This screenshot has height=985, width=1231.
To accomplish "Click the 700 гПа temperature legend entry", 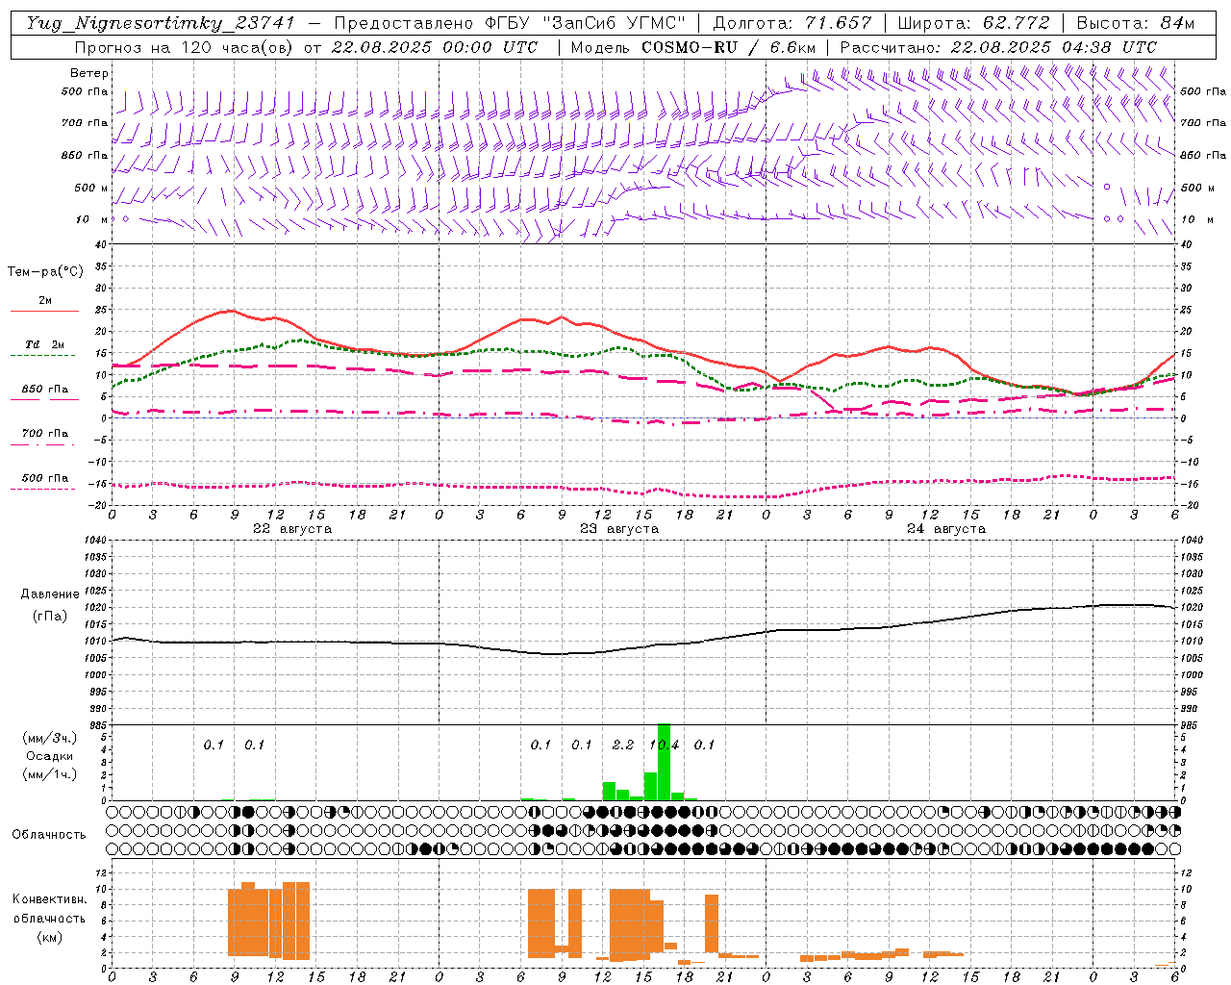I will [45, 434].
